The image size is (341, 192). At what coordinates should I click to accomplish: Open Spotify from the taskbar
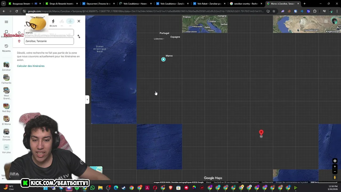tap(77, 188)
